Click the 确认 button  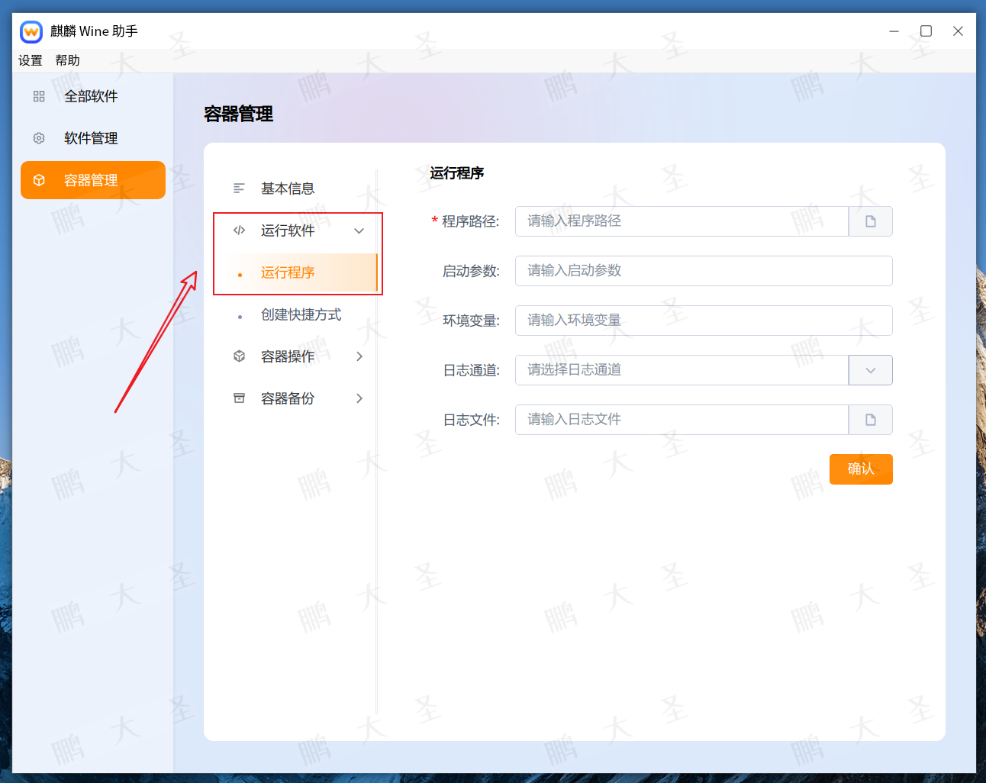861,469
